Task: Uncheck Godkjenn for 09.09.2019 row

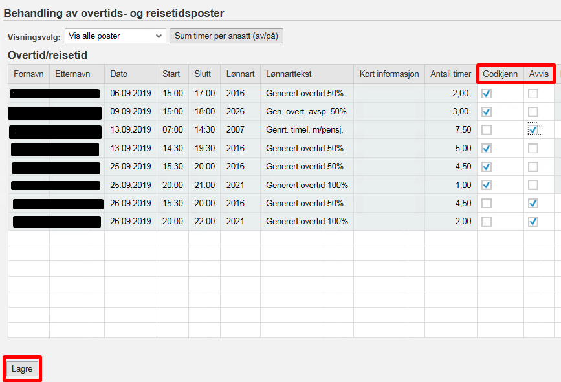Action: (x=486, y=112)
